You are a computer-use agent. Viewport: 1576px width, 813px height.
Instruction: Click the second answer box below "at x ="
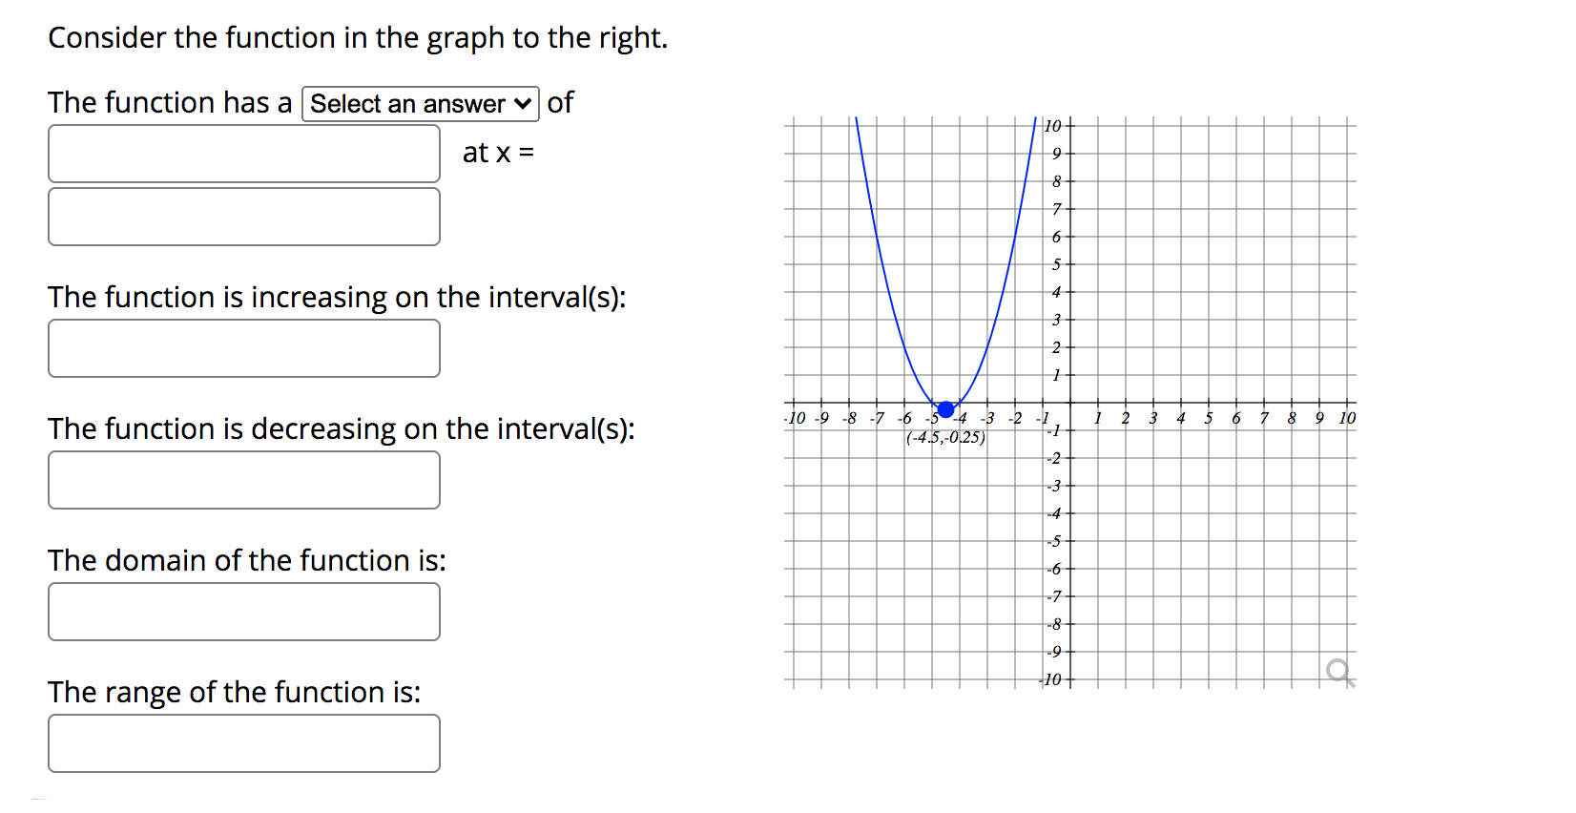pyautogui.click(x=243, y=217)
